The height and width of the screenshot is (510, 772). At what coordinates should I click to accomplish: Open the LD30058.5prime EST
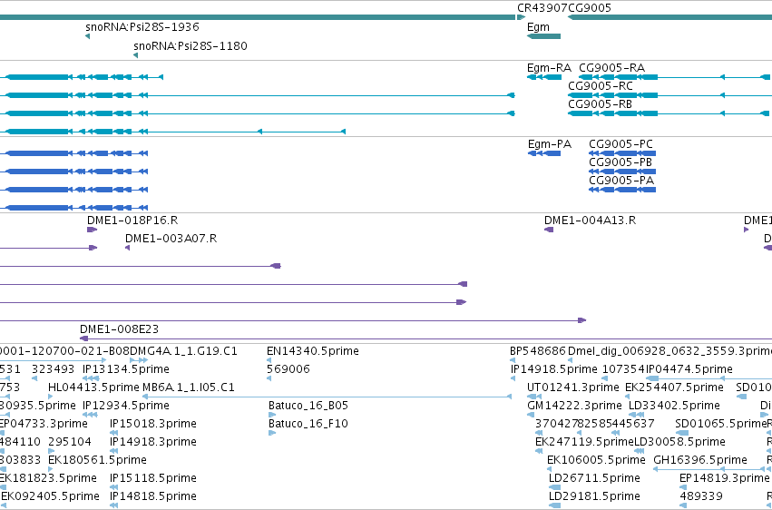tap(639, 451)
